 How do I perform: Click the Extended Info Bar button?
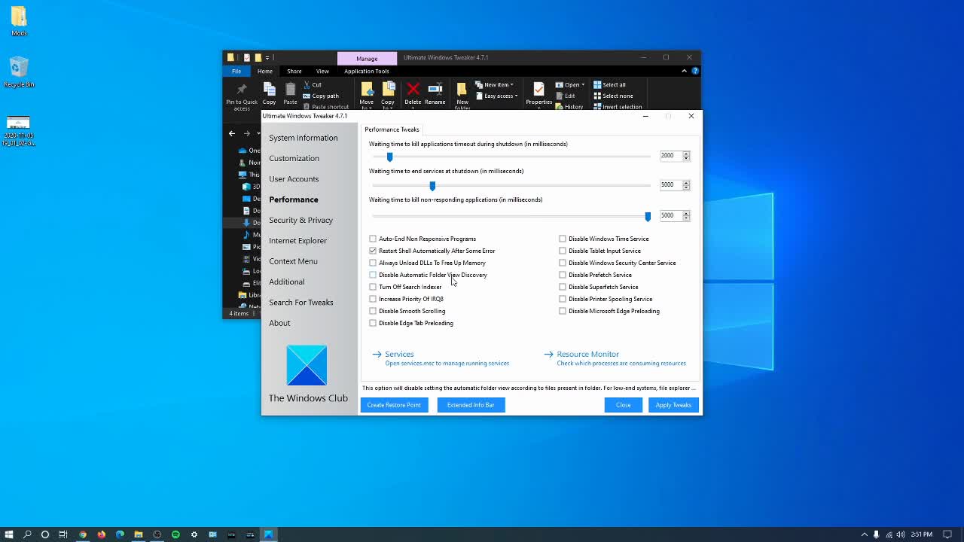click(x=471, y=405)
